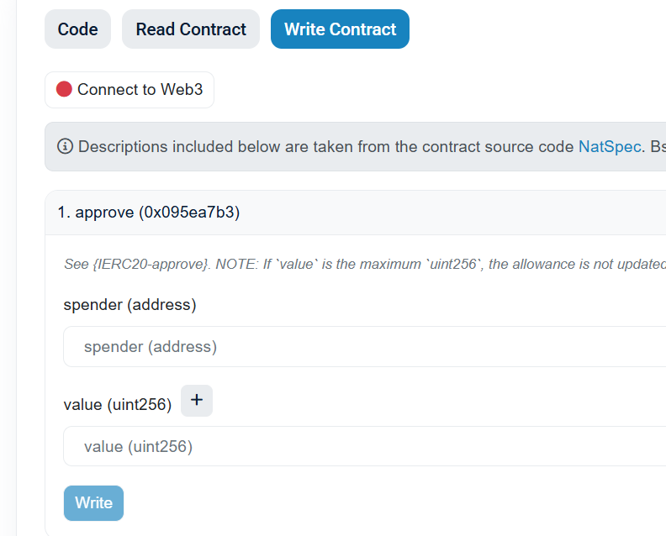Click the spender (address) label

130,305
